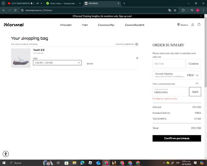
Task: Go to the NNormal logo home
Action: pos(14,25)
